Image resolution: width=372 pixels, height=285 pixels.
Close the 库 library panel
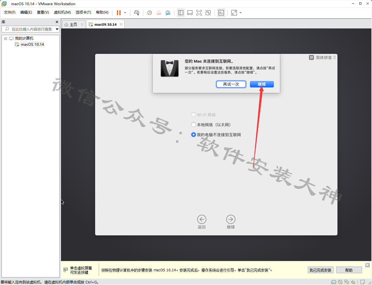[57, 22]
